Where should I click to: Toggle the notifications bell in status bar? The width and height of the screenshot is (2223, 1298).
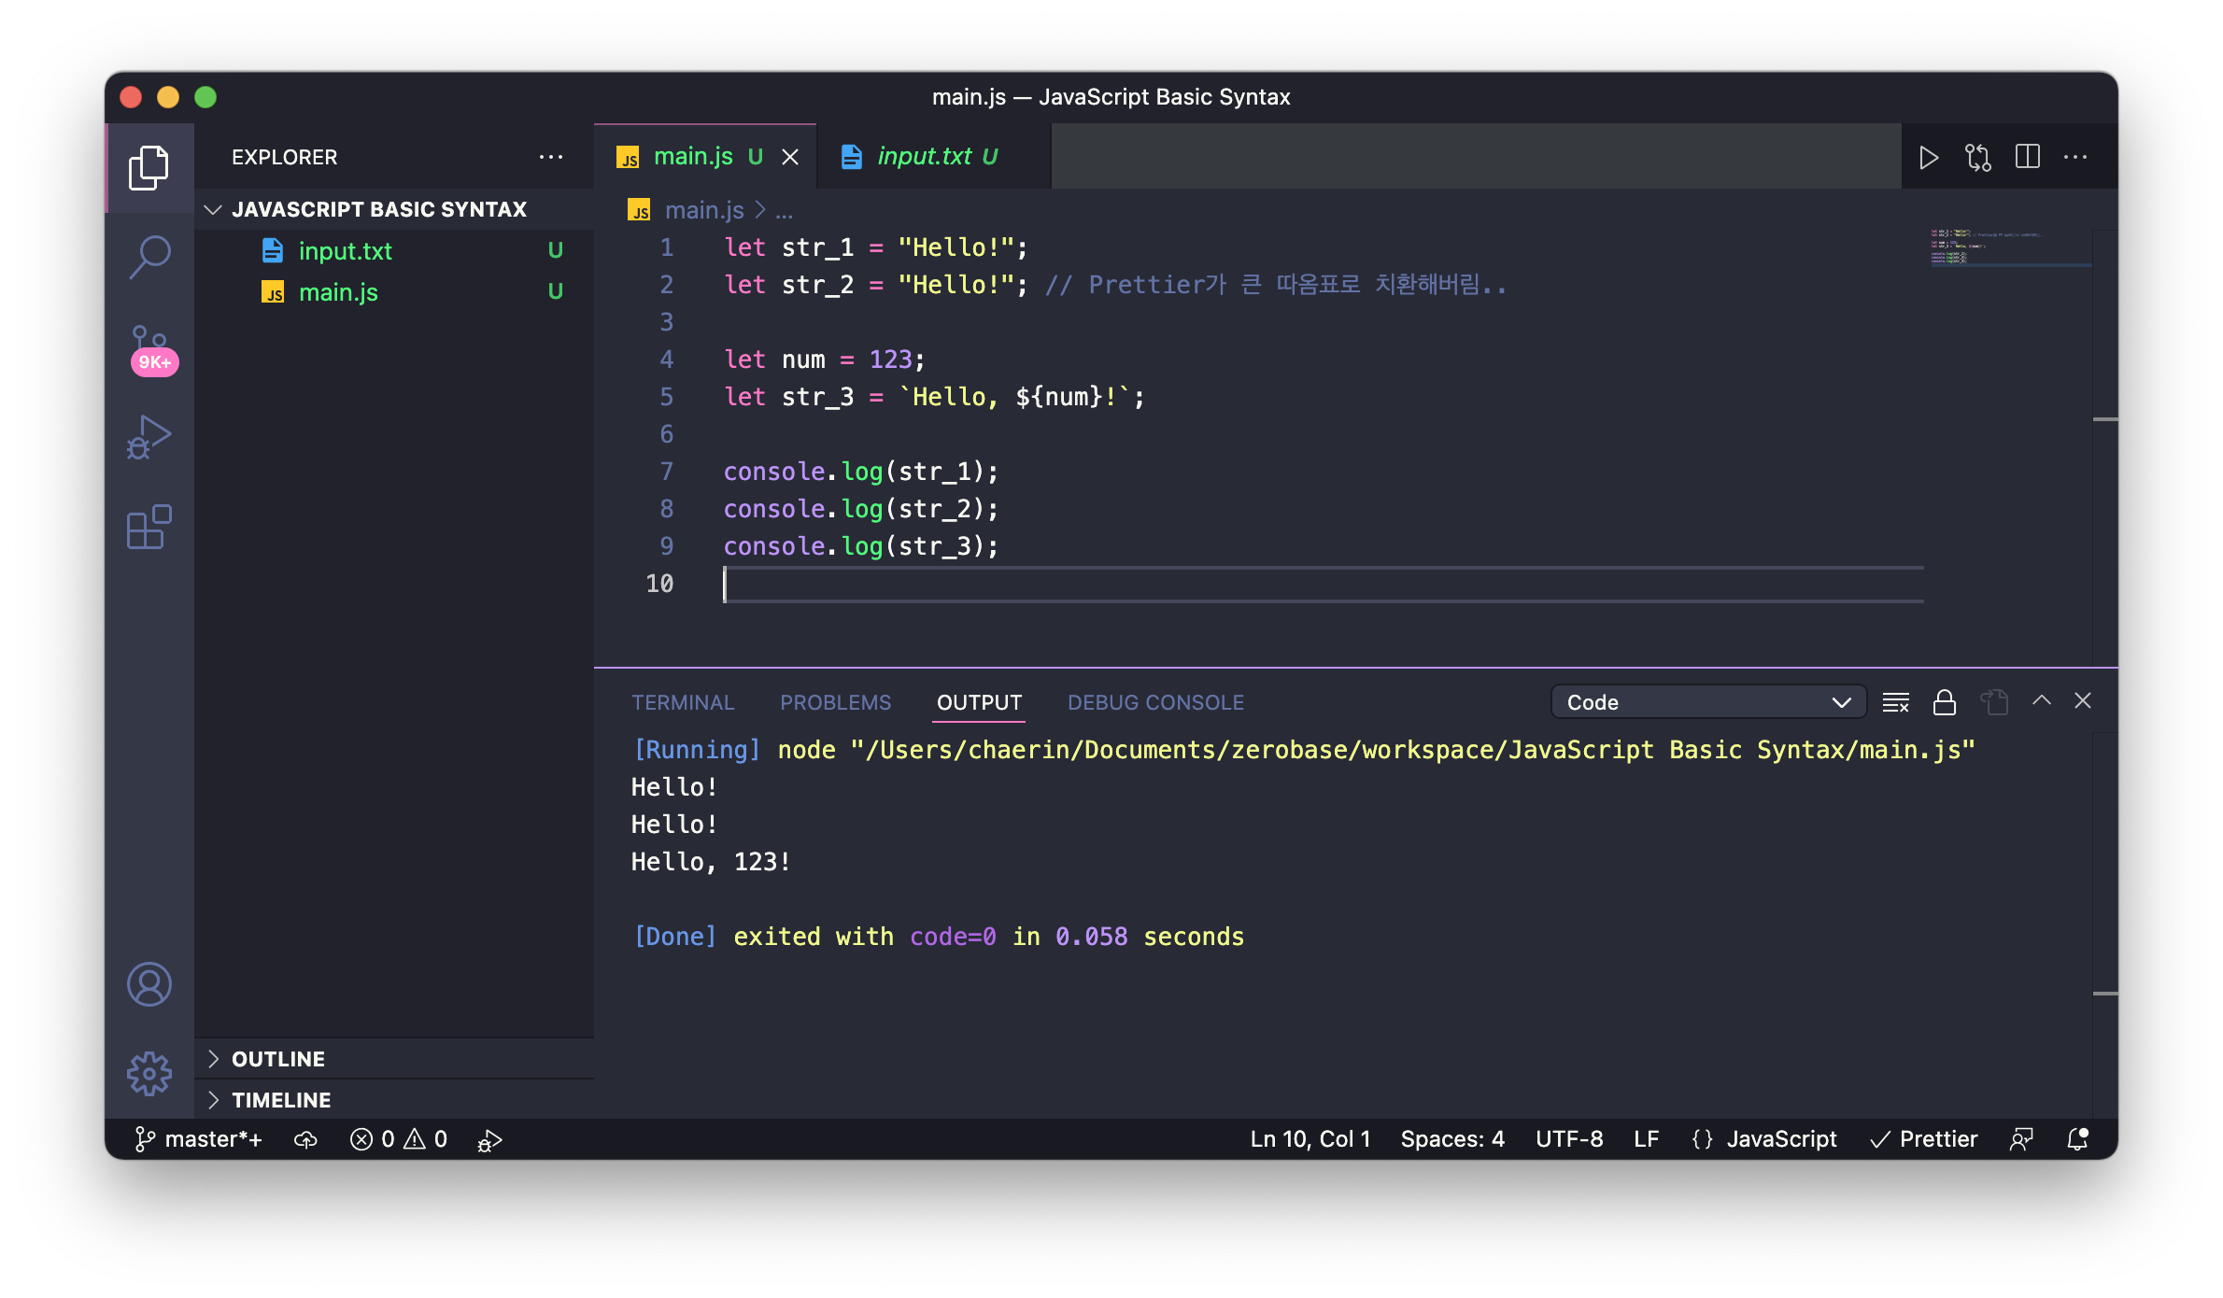click(2077, 1139)
